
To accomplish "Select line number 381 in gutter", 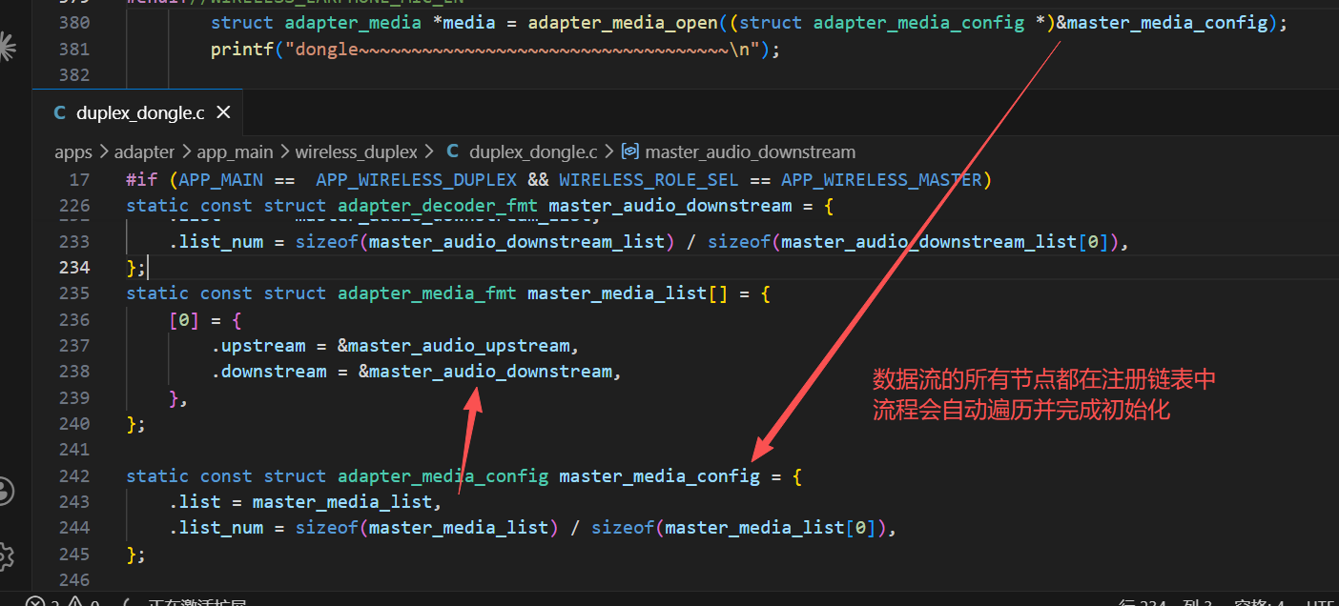I will pos(74,50).
